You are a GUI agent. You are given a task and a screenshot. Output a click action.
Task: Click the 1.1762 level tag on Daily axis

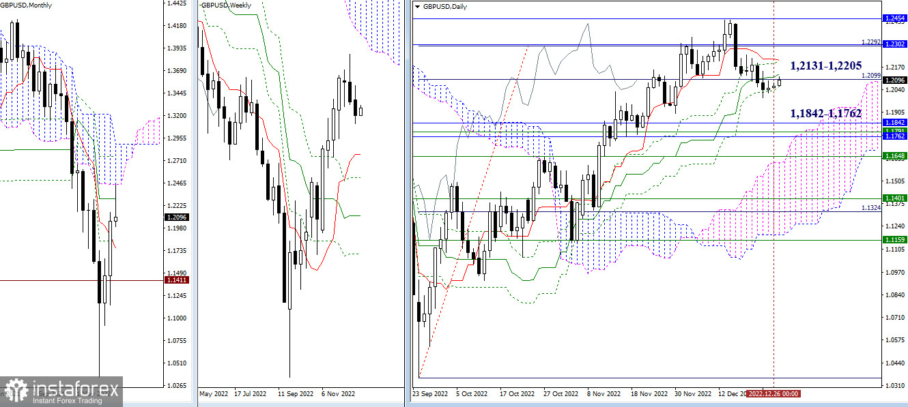pyautogui.click(x=894, y=136)
